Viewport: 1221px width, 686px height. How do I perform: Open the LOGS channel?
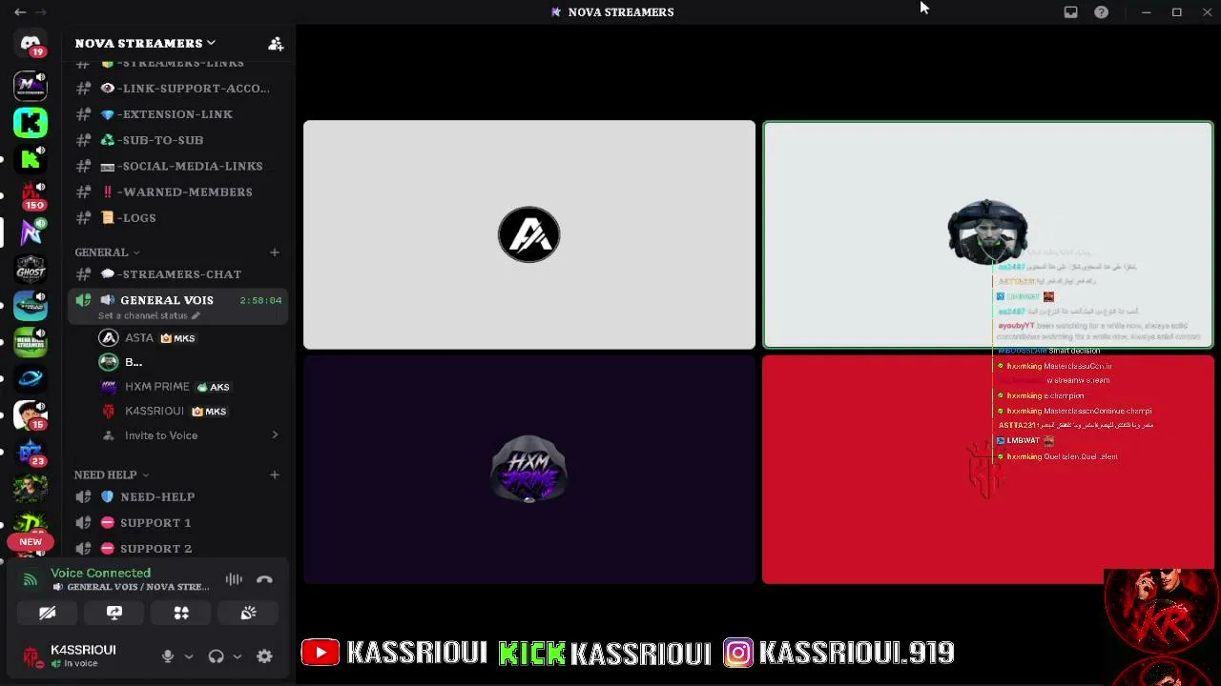(x=177, y=217)
